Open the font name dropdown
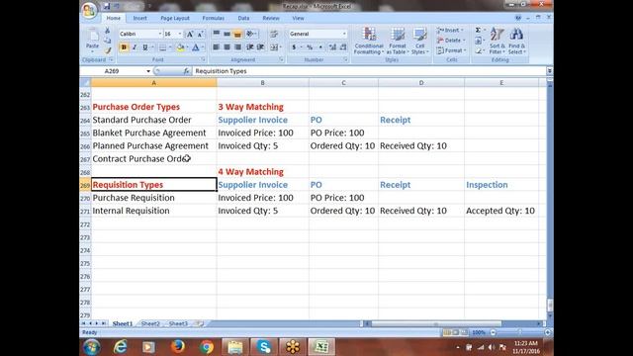 click(160, 34)
